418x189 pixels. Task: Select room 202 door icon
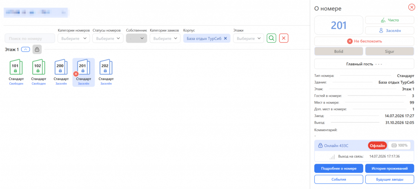pos(106,67)
